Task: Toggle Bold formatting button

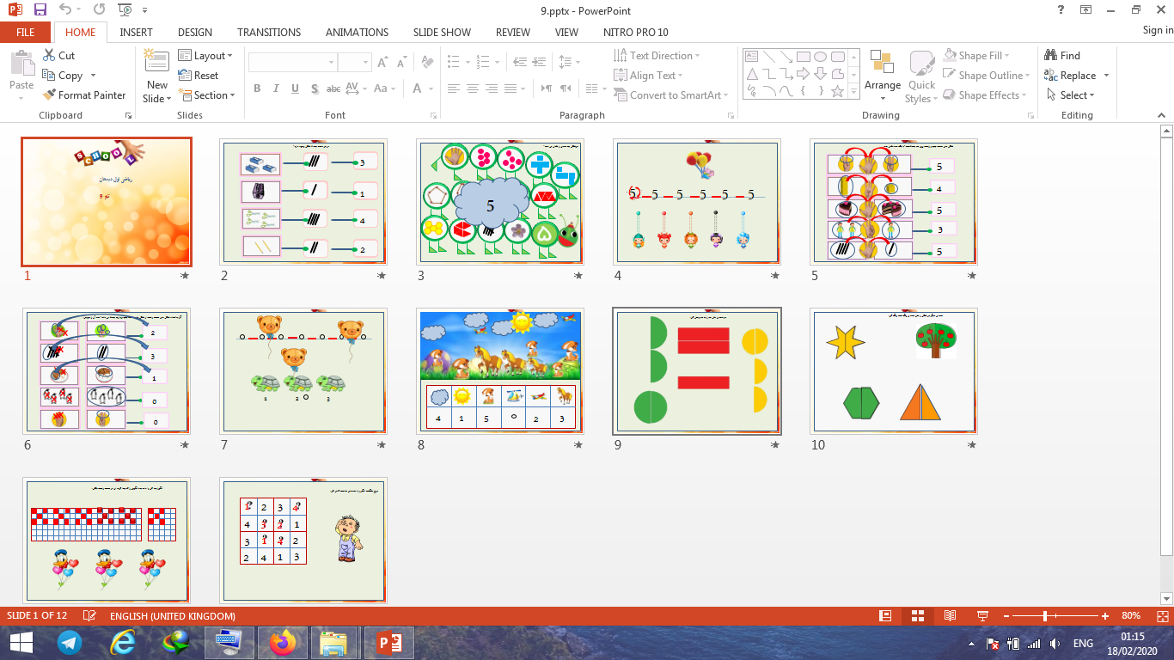Action: click(257, 89)
